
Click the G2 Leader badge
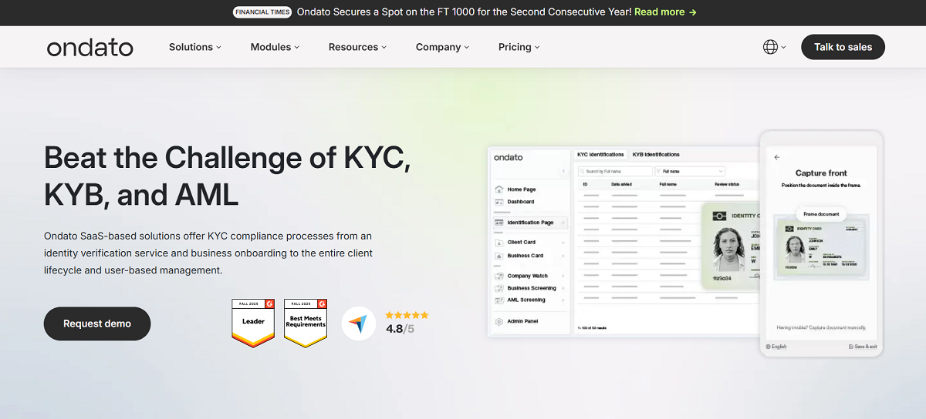(x=253, y=323)
